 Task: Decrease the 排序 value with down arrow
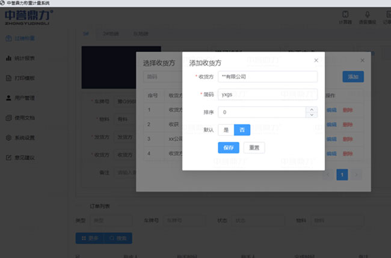(311, 115)
